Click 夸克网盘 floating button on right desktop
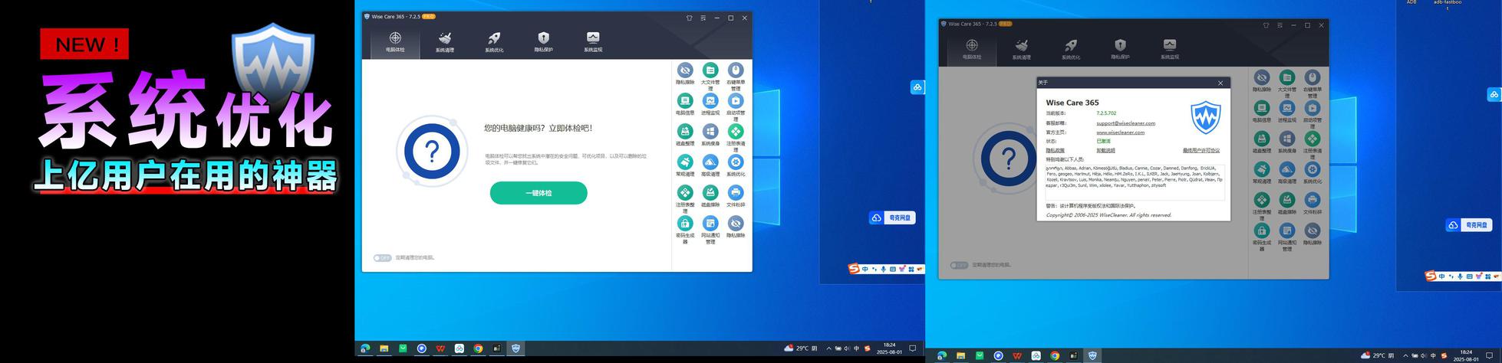Viewport: 1502px width, 363px height. pyautogui.click(x=1469, y=224)
